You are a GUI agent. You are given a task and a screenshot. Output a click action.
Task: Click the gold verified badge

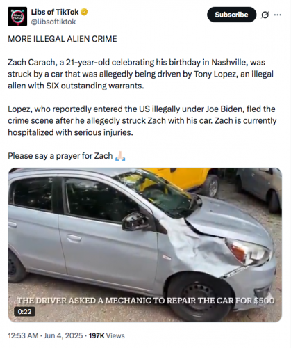pos(84,12)
